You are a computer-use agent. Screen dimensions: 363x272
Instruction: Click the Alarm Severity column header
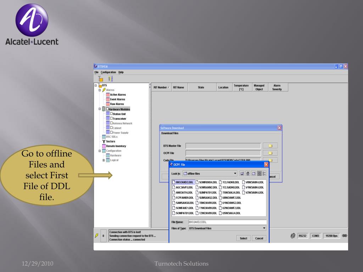pyautogui.click(x=278, y=87)
